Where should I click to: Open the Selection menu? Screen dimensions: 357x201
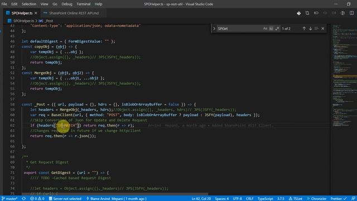pos(29,4)
